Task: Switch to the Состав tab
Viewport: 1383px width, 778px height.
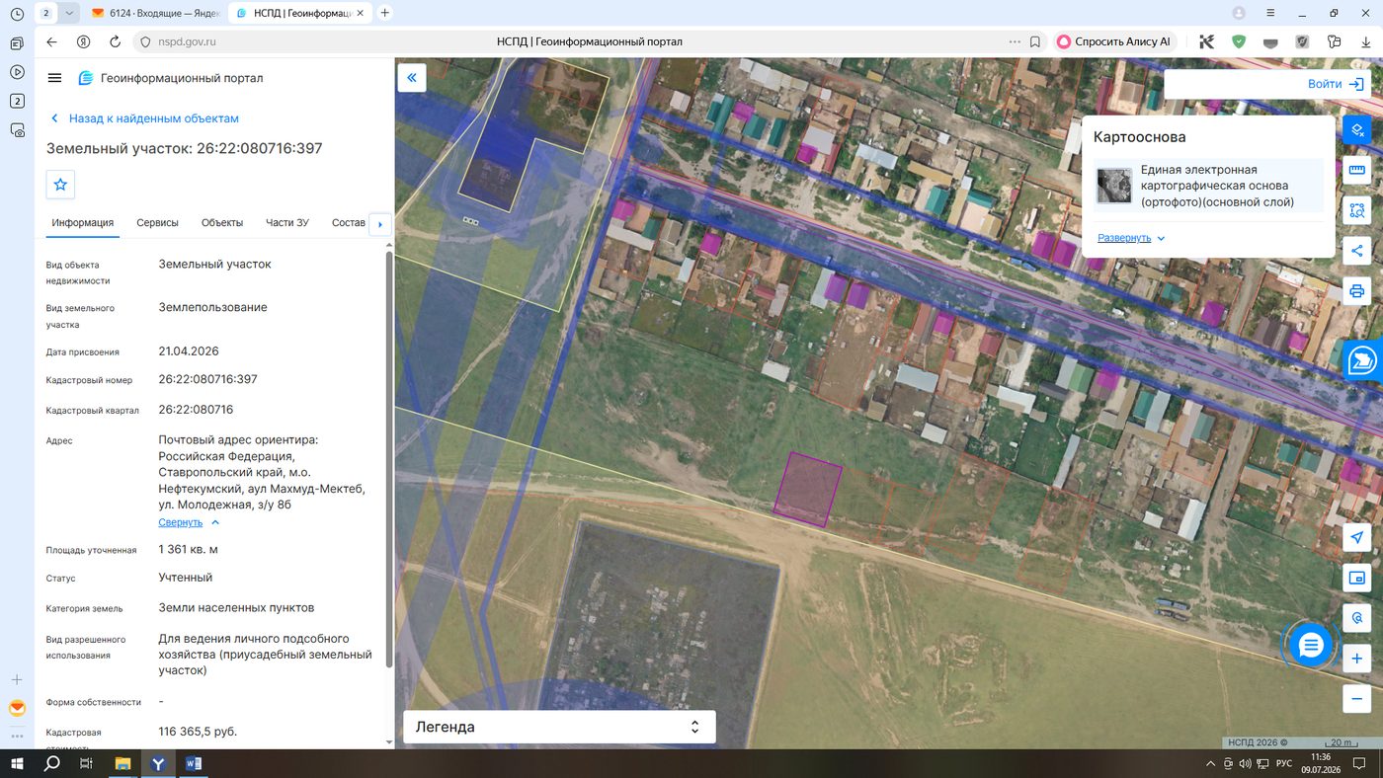Action: (349, 223)
